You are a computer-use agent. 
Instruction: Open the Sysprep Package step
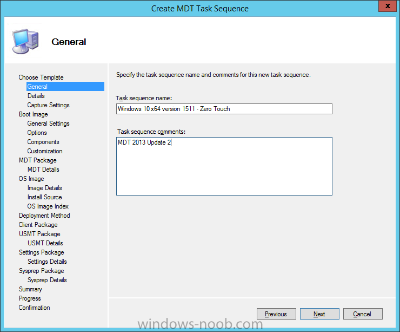click(41, 271)
